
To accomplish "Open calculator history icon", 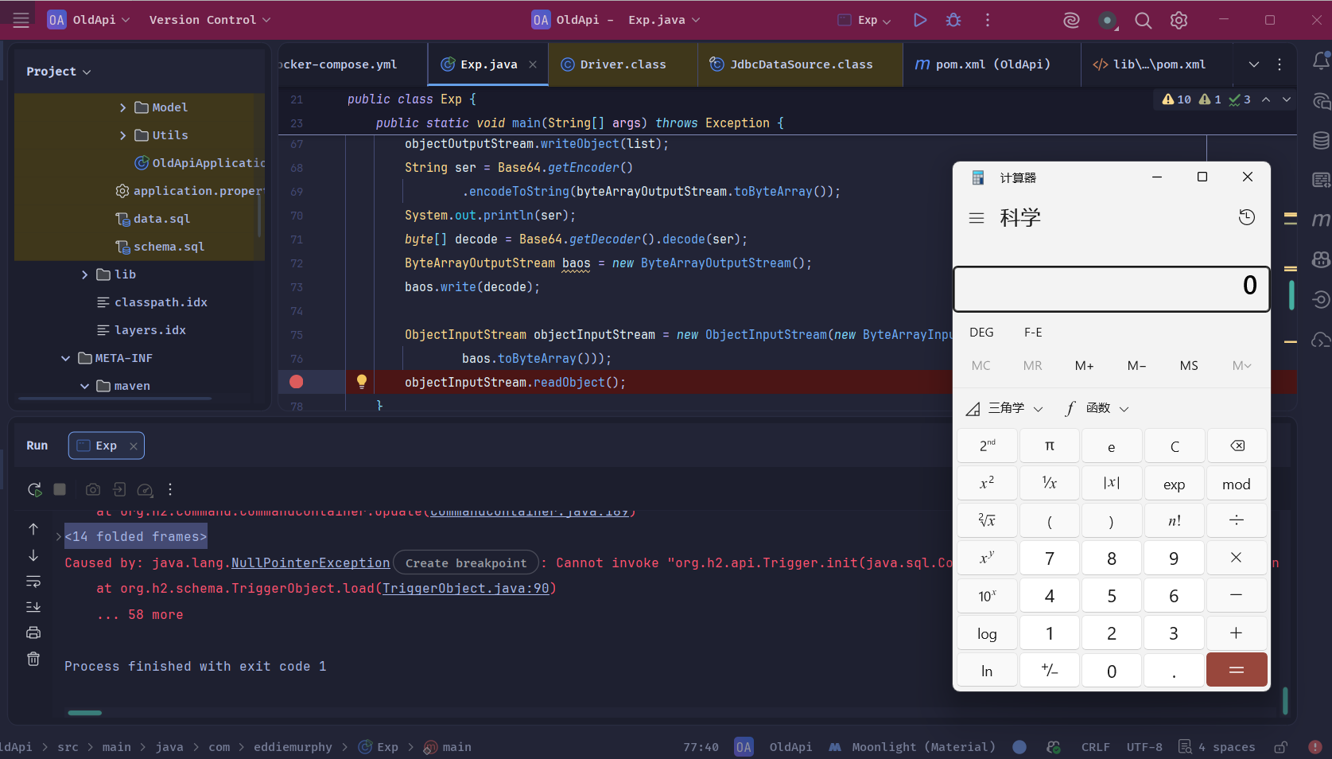I will (1246, 217).
